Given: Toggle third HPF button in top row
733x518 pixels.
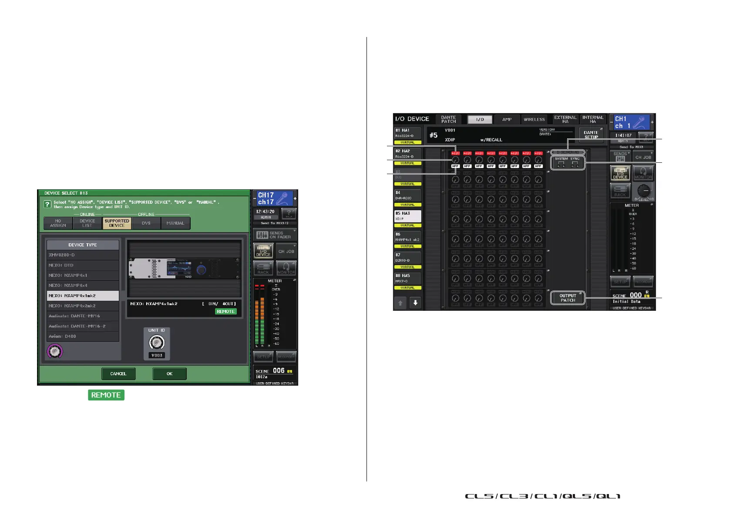Looking at the screenshot, I should coord(479,166).
